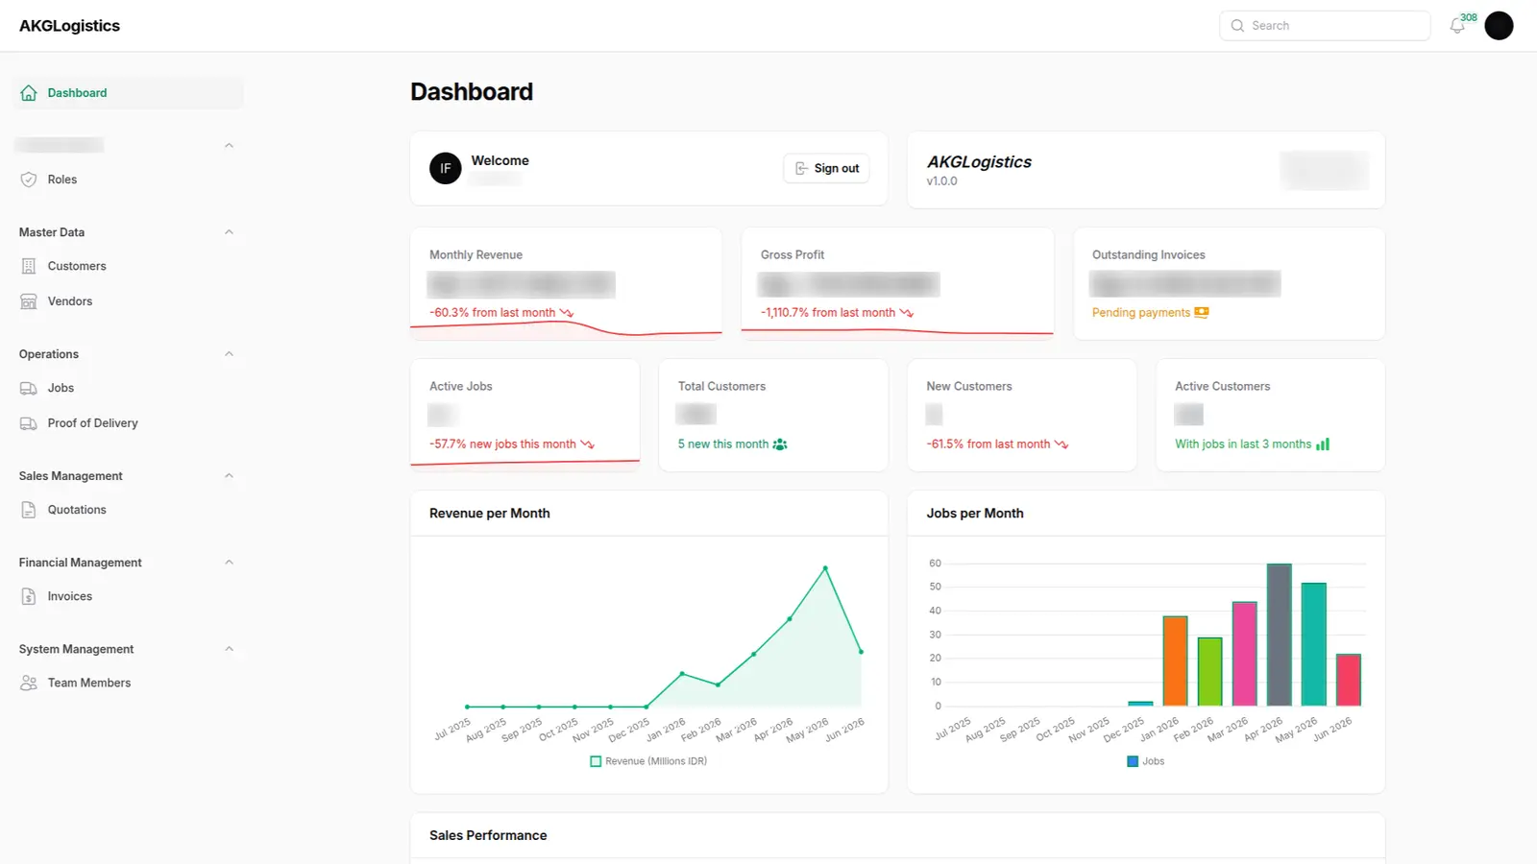Screen dimensions: 1537x864
Task: Toggle the Jobs legend item
Action: [1145, 761]
